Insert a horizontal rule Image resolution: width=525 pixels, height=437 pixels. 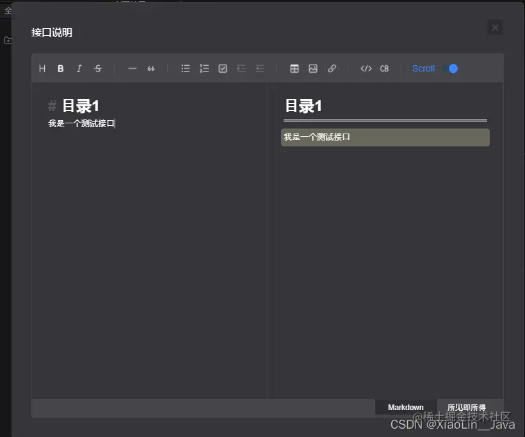click(x=133, y=68)
